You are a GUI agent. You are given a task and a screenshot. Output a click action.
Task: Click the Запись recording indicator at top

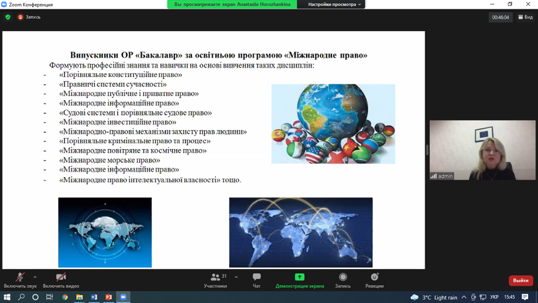29,17
